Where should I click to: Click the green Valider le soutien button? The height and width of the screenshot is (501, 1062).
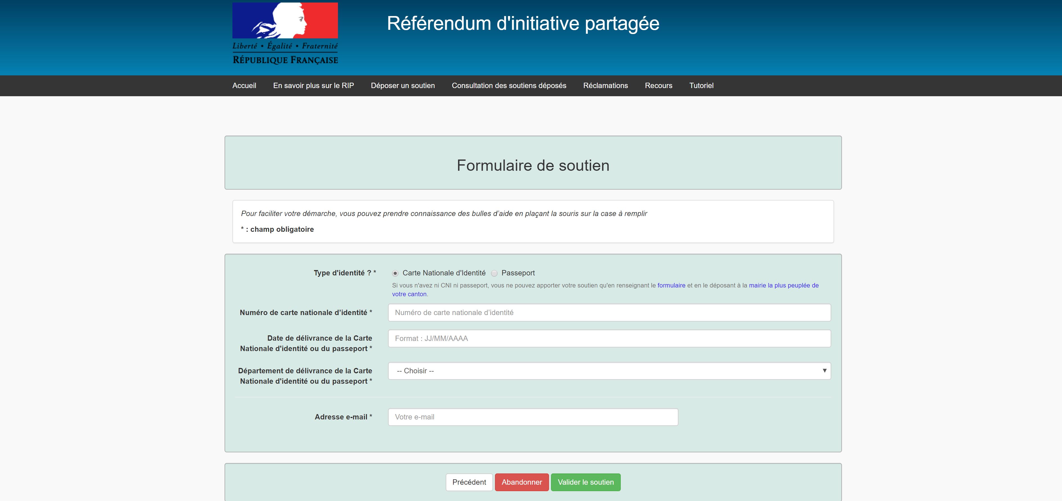[585, 482]
